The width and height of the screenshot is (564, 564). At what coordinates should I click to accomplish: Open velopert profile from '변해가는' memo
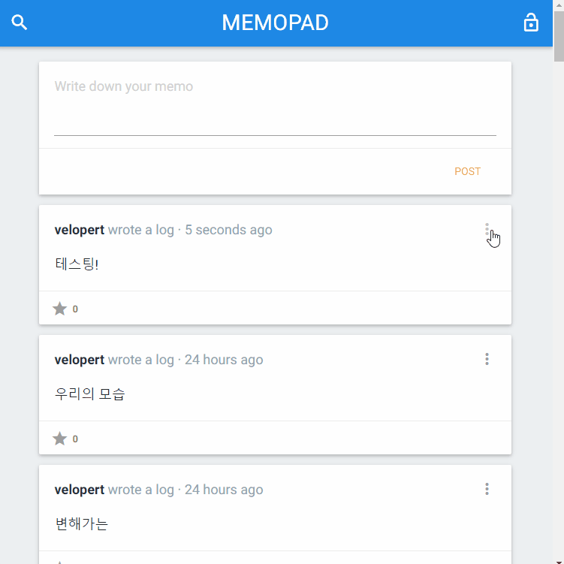click(x=80, y=490)
